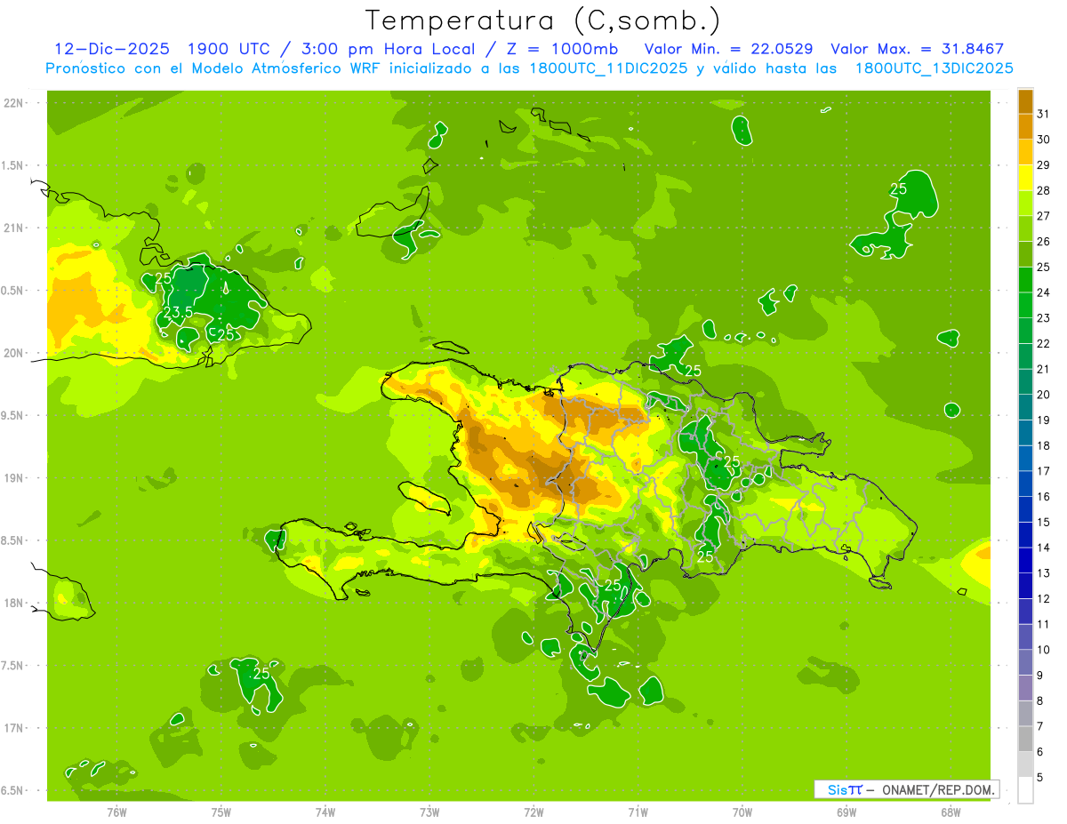This screenshot has height=824, width=1067.
Task: Click the blue legend swatch between 15 and 16
Action: pyautogui.click(x=1025, y=510)
